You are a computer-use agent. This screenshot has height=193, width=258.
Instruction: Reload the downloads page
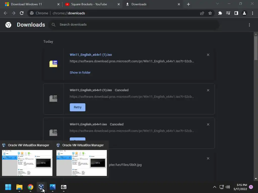pyautogui.click(x=22, y=13)
